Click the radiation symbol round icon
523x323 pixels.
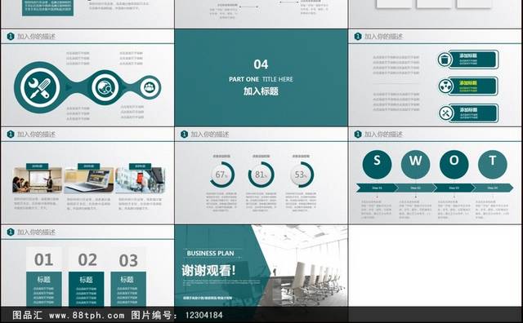pos(445,86)
